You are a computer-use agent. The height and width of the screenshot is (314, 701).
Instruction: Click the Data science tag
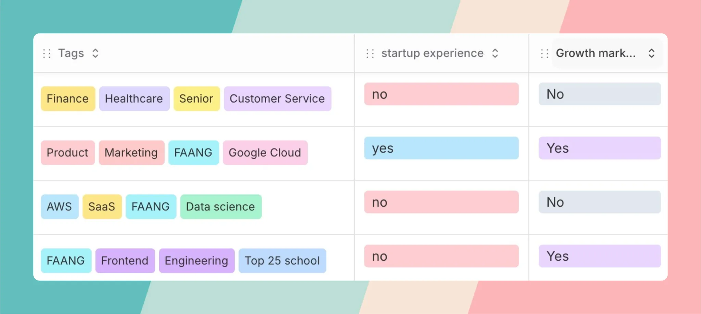[x=220, y=207]
